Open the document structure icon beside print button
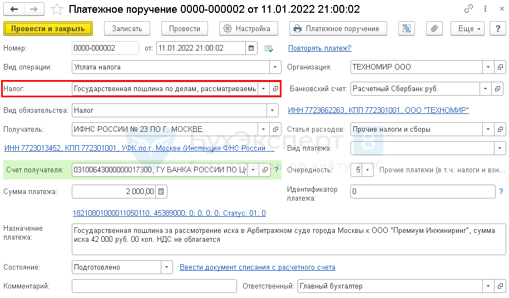The image size is (509, 298). click(x=407, y=28)
